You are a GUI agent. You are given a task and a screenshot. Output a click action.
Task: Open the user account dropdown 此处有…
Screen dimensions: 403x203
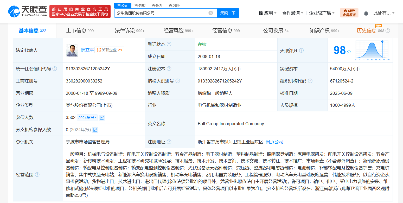tap(384, 13)
